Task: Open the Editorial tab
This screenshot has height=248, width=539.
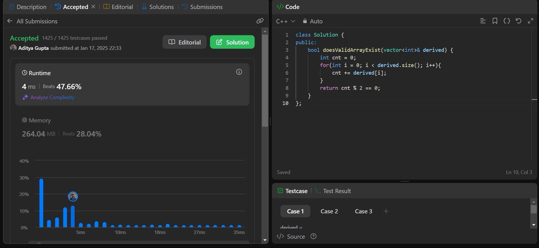Action: tap(118, 7)
